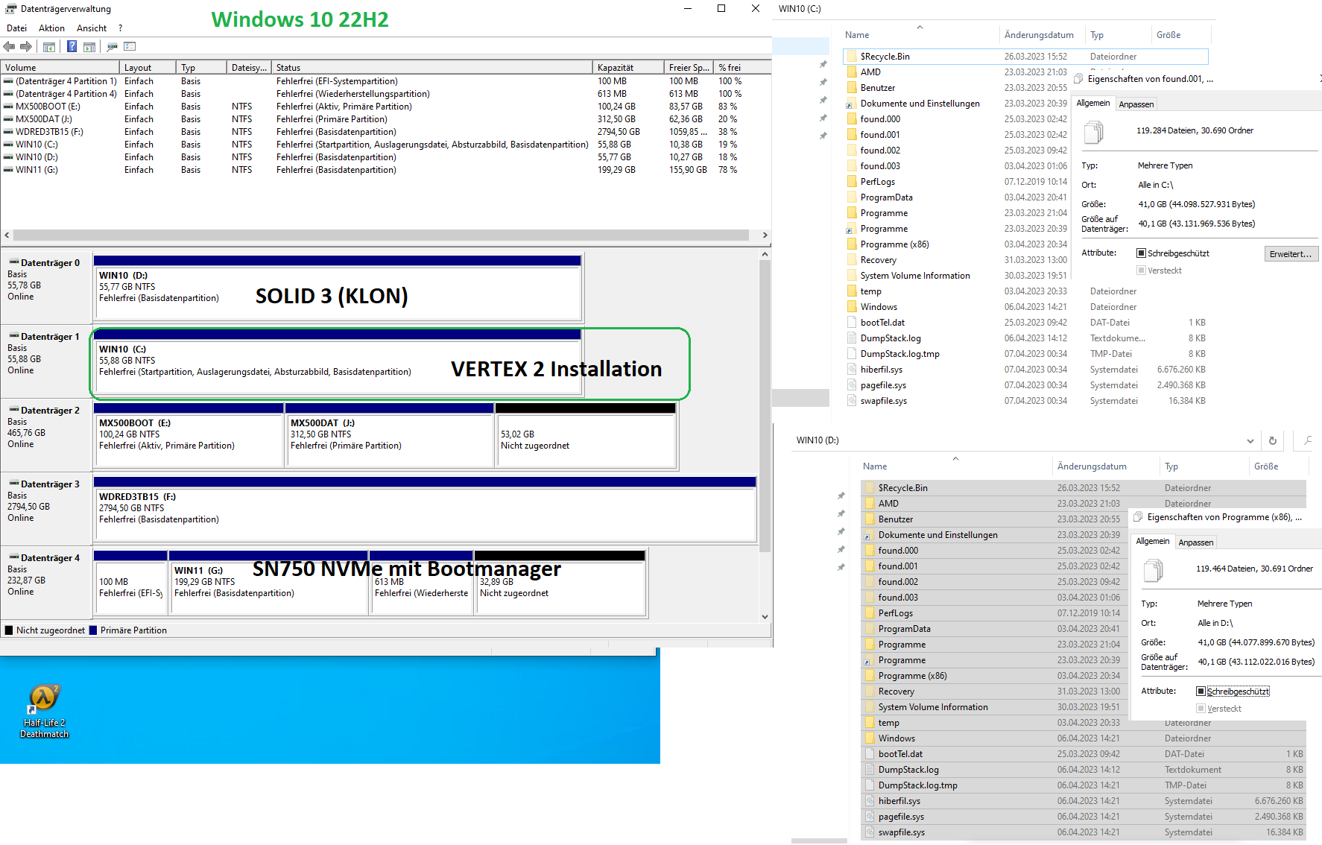
Task: Switch to Anpassen tab in Programme (x86) properties
Action: coord(1195,542)
